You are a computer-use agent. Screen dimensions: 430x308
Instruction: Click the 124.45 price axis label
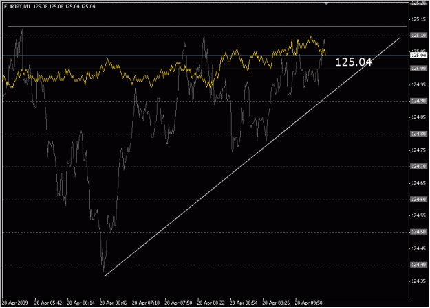pos(418,248)
